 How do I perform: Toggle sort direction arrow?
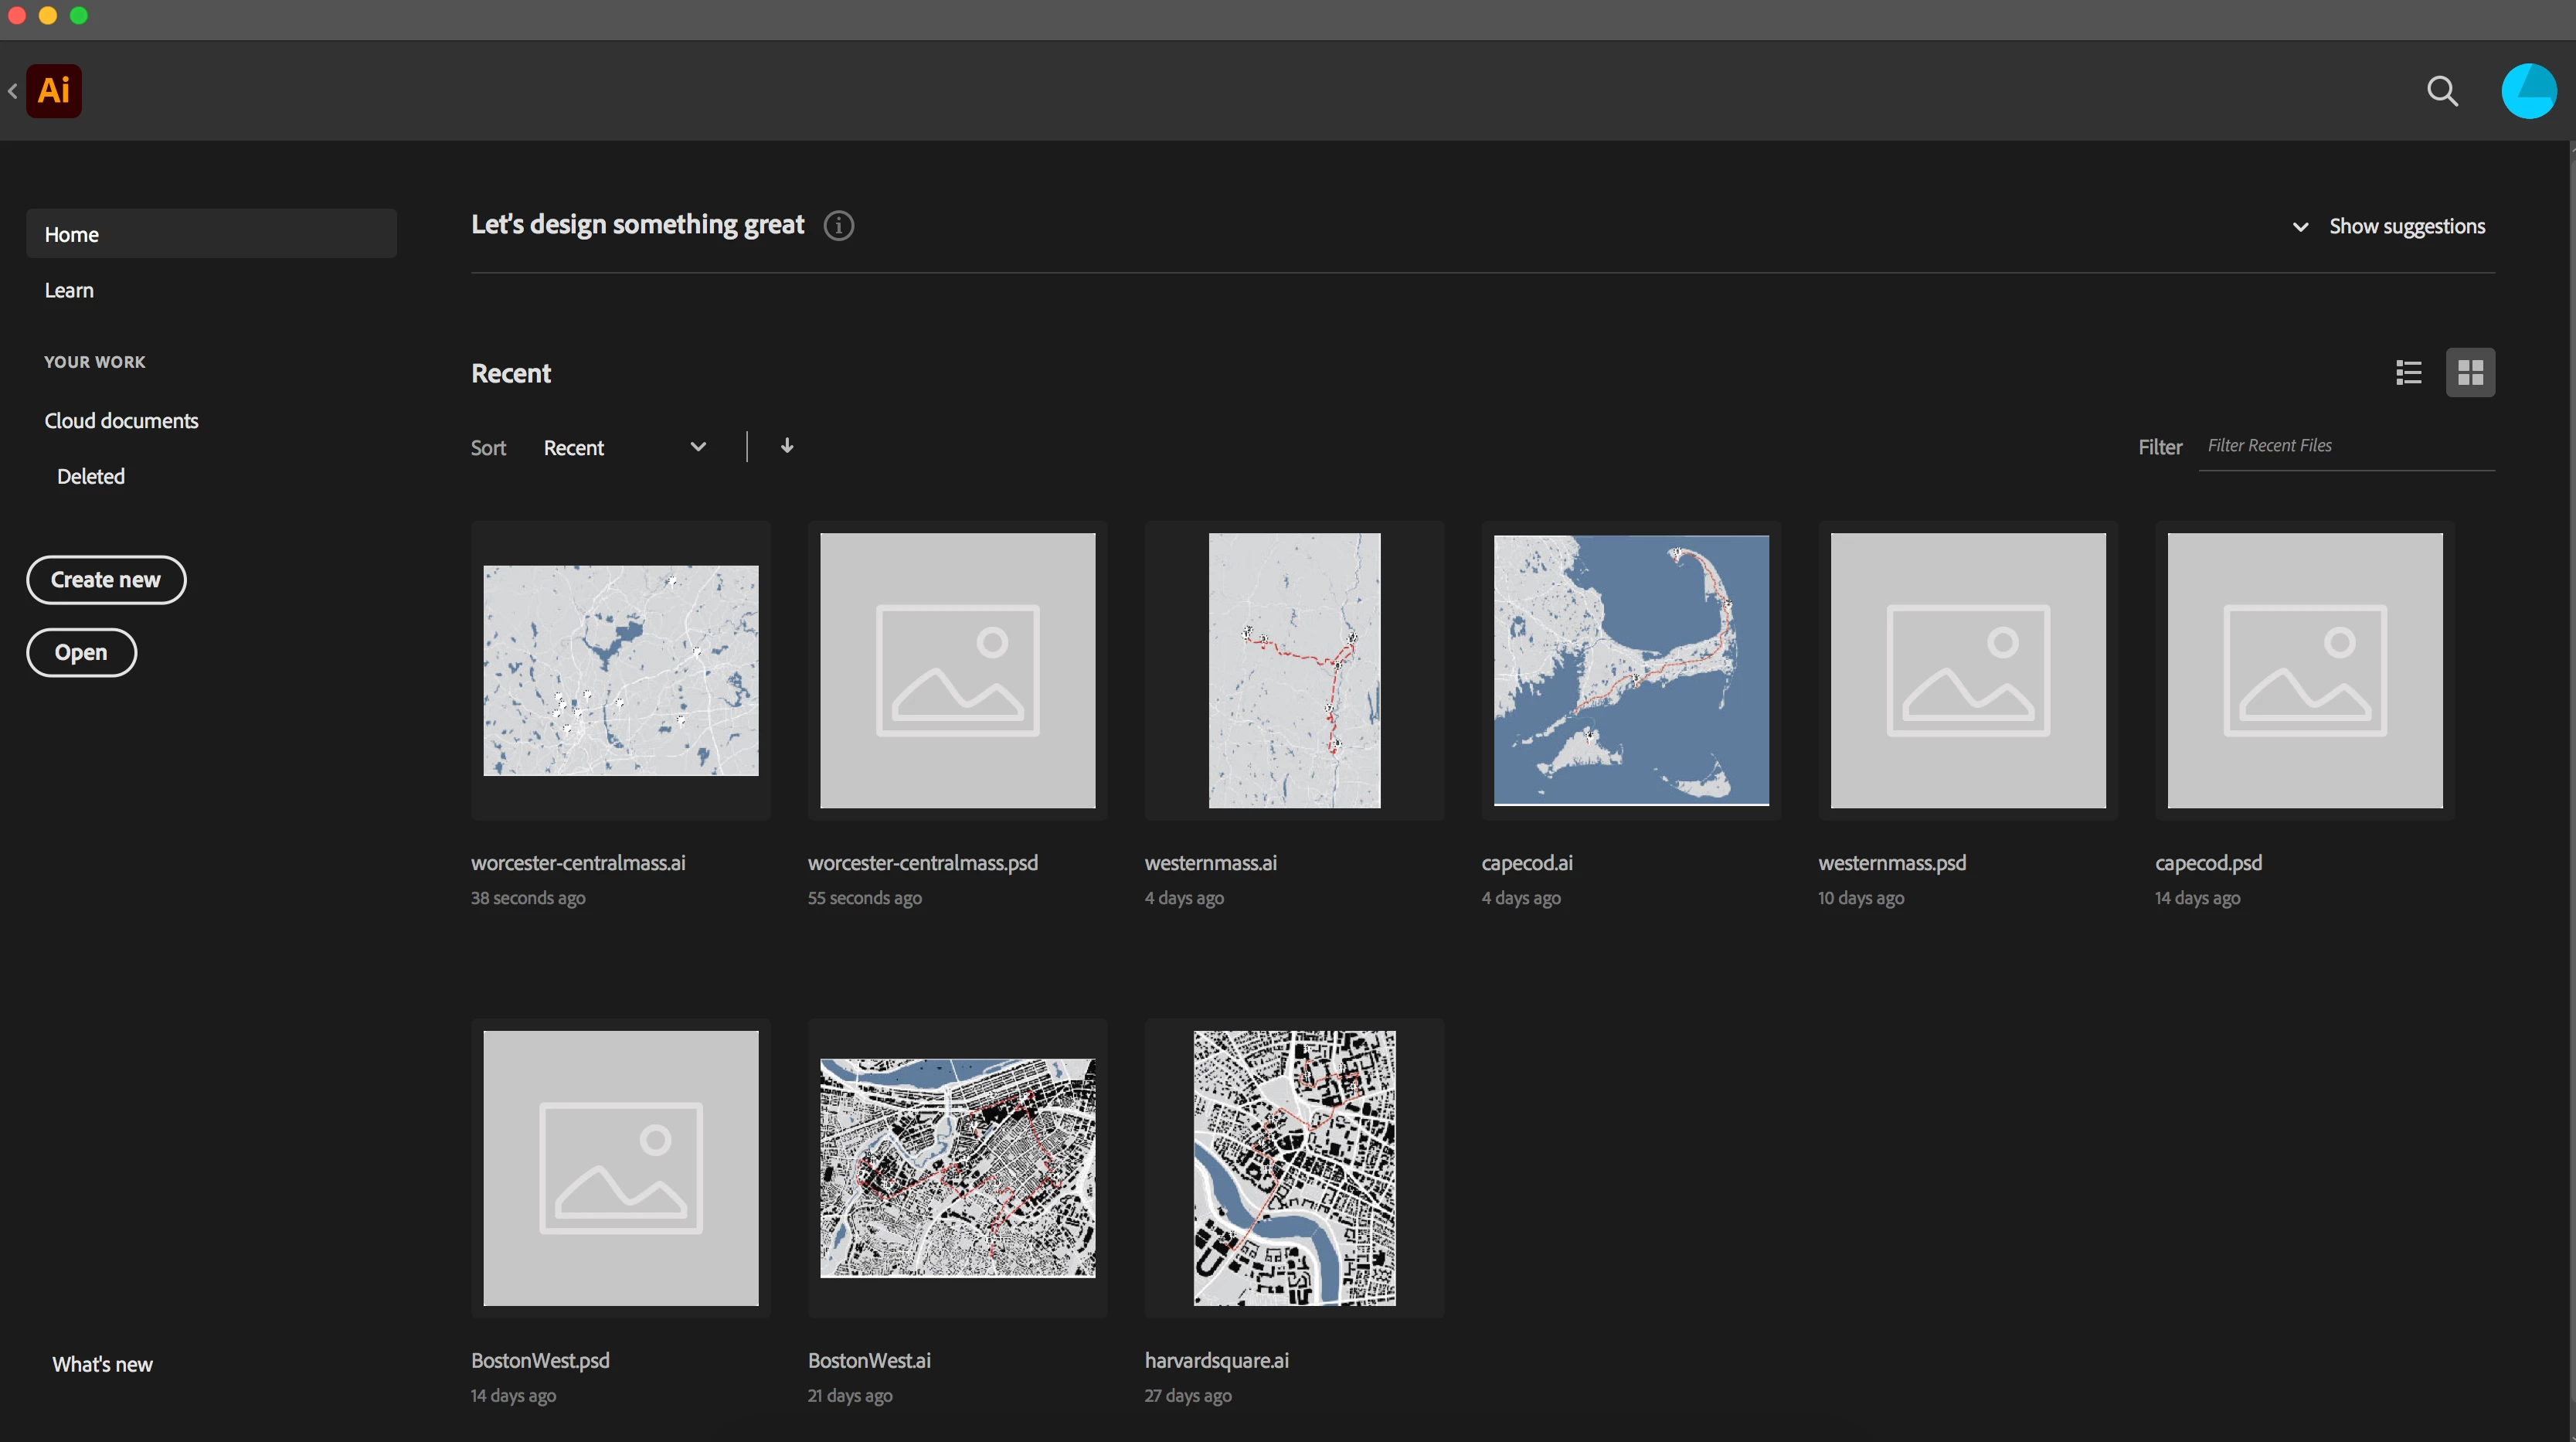[x=787, y=446]
